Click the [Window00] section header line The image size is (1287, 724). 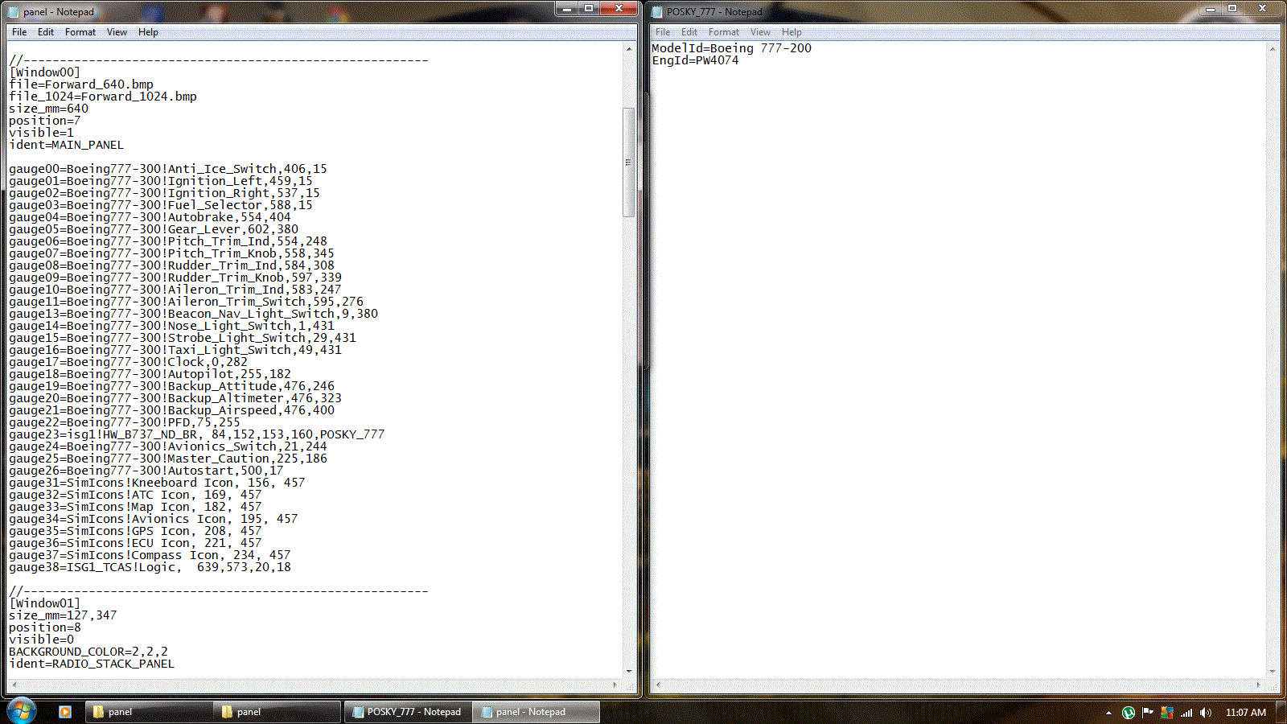(44, 72)
